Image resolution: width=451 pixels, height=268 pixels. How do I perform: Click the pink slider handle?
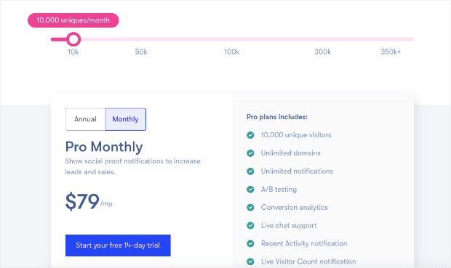coord(73,39)
